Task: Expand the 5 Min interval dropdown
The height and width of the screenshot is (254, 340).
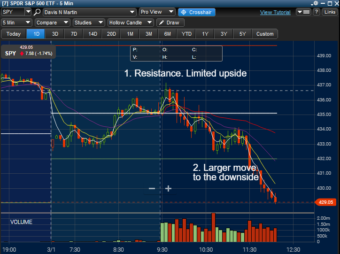Action: click(16, 23)
